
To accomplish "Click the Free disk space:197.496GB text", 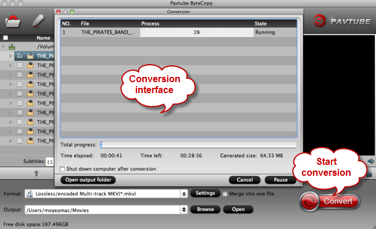I will coord(36,224).
